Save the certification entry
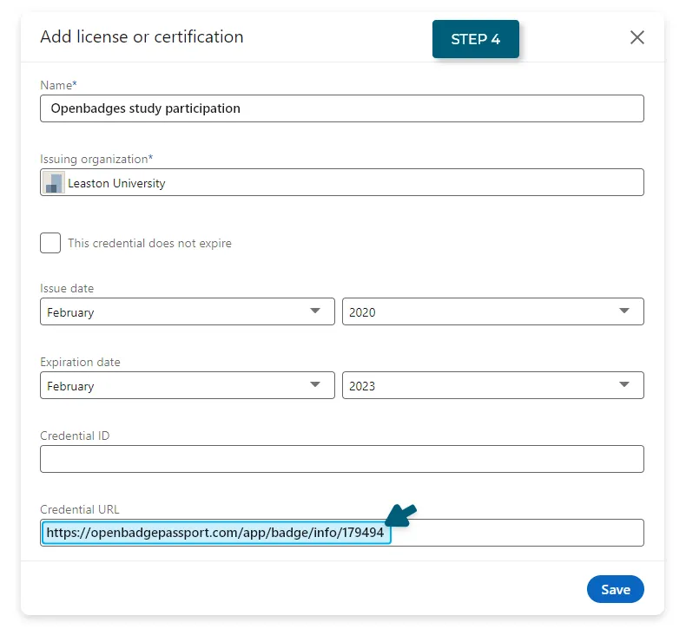The width and height of the screenshot is (686, 642). 615,590
